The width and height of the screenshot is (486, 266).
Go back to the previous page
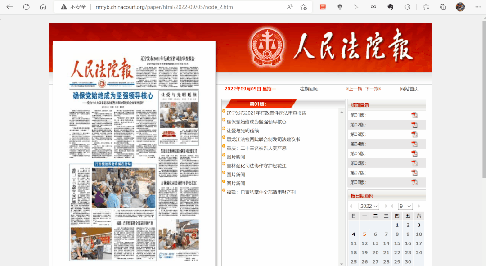pos(9,7)
